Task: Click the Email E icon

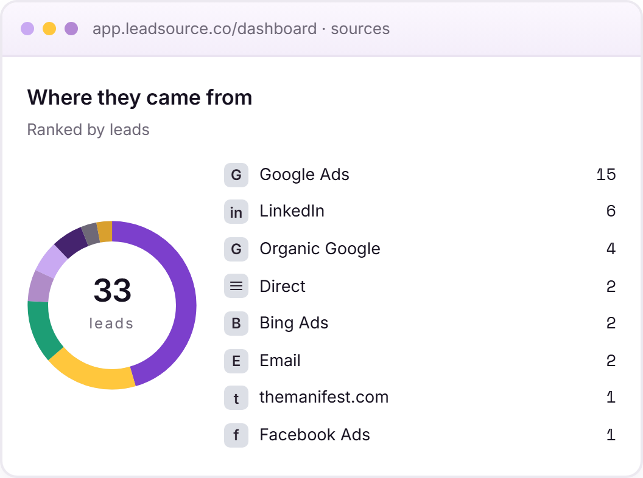Action: tap(236, 361)
